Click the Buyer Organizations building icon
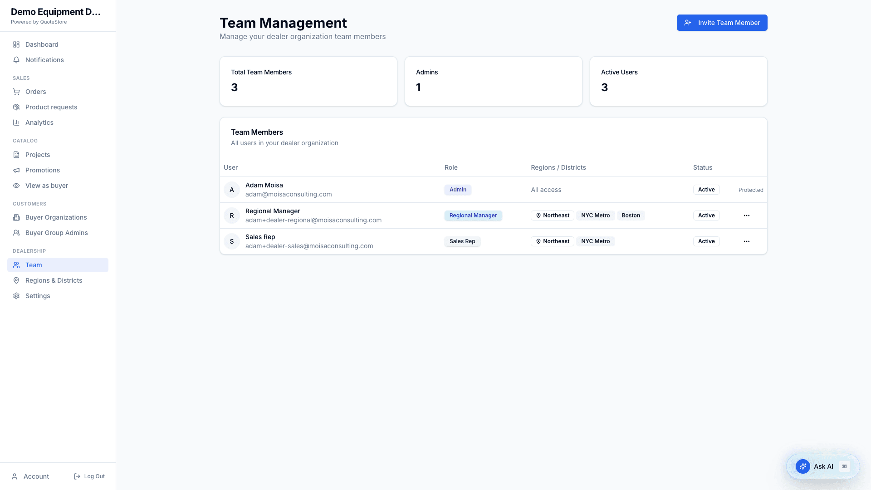This screenshot has height=490, width=871. point(16,217)
